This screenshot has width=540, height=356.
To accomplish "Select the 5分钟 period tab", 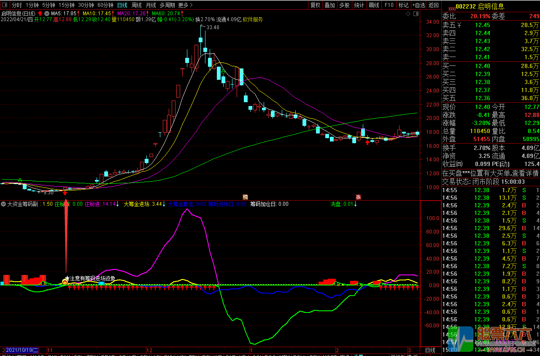I will click(x=49, y=5).
